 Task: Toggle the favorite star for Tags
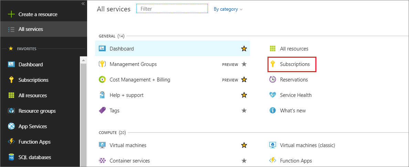pyautogui.click(x=244, y=111)
